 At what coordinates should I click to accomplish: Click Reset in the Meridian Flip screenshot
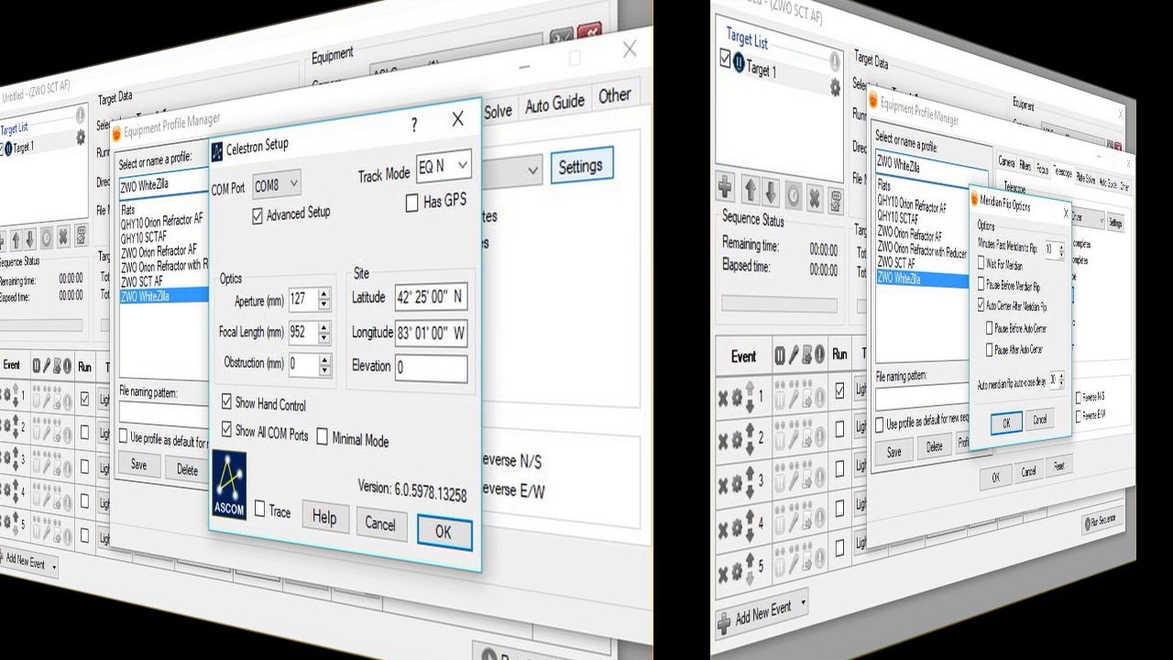pos(1058,467)
